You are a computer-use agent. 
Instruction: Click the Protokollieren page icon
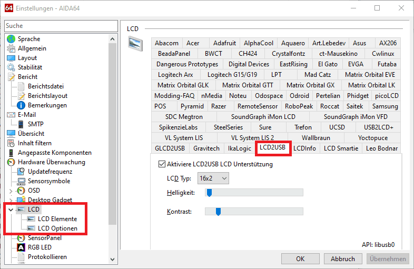point(21,257)
